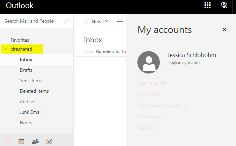Click the New plus circle icon

pos(86,21)
